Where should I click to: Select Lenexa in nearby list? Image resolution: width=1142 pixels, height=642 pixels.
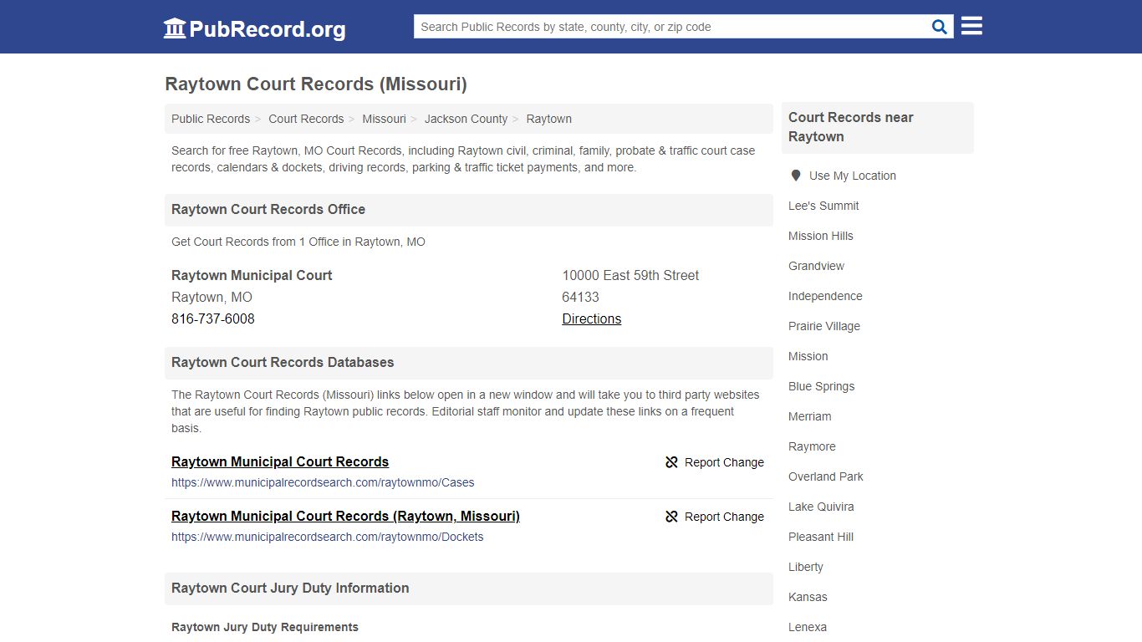(807, 627)
